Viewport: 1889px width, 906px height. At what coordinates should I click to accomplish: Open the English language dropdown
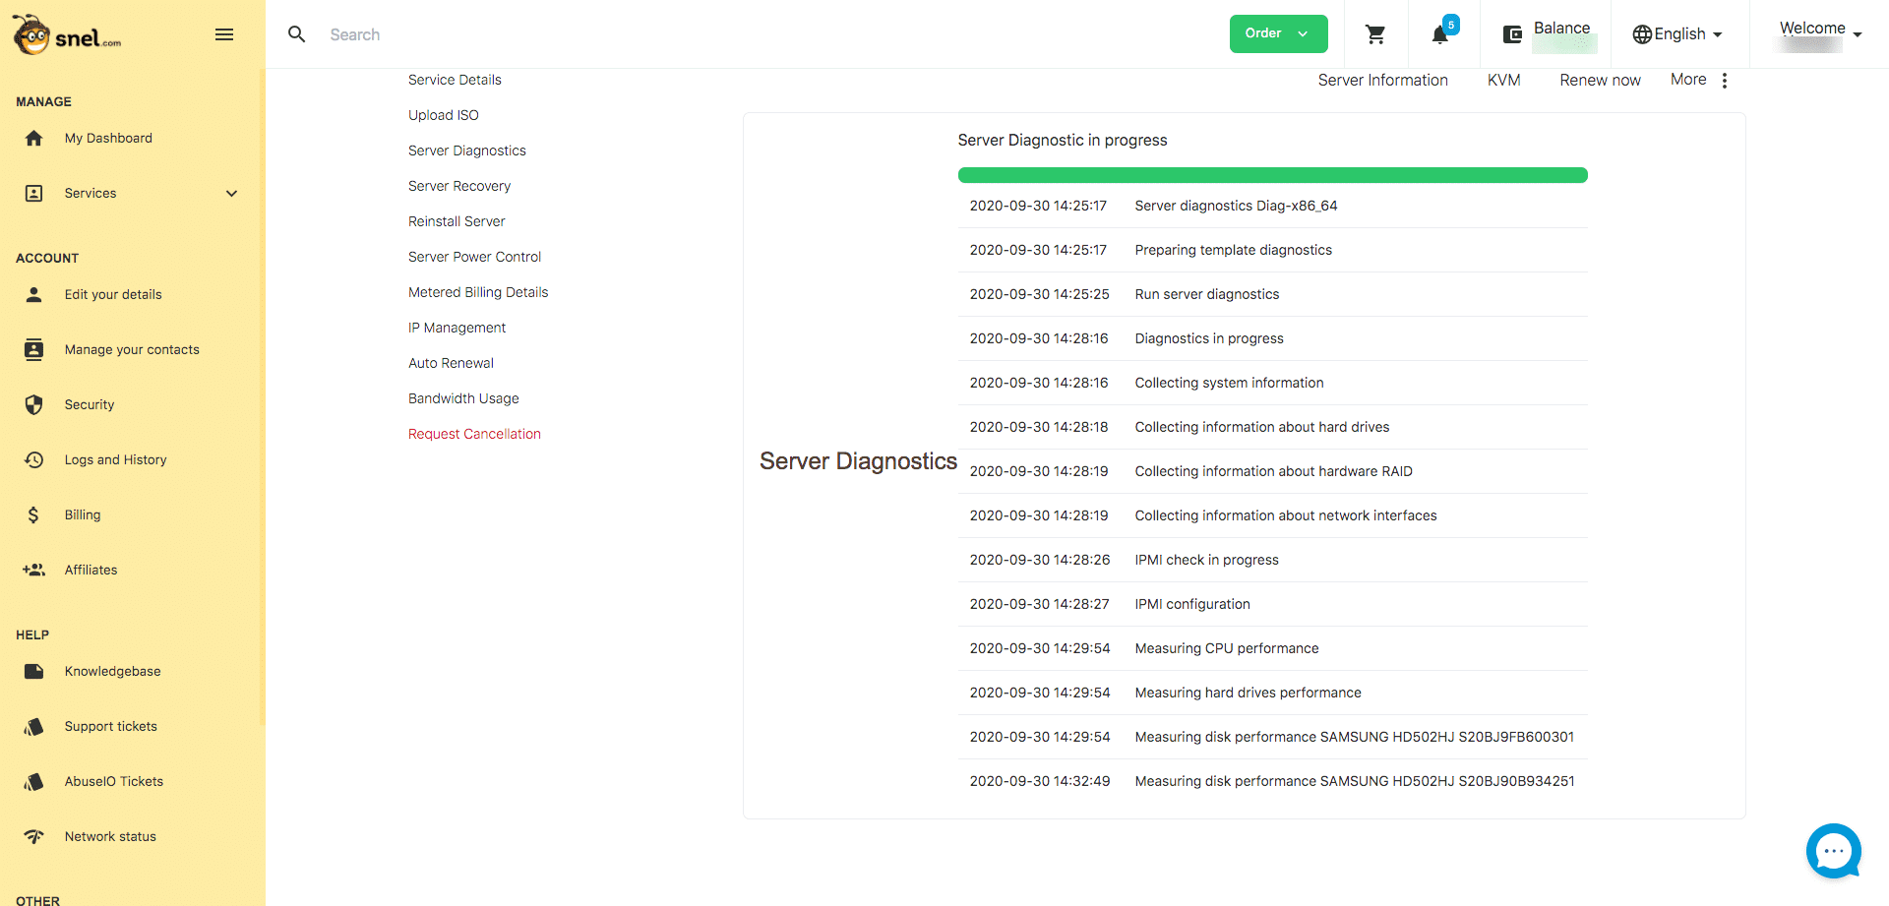1677,34
